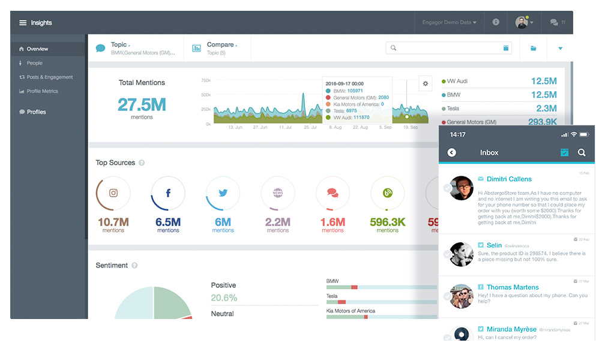Click Dimitri Callens avatar photo
The height and width of the screenshot is (355, 605).
pyautogui.click(x=462, y=188)
